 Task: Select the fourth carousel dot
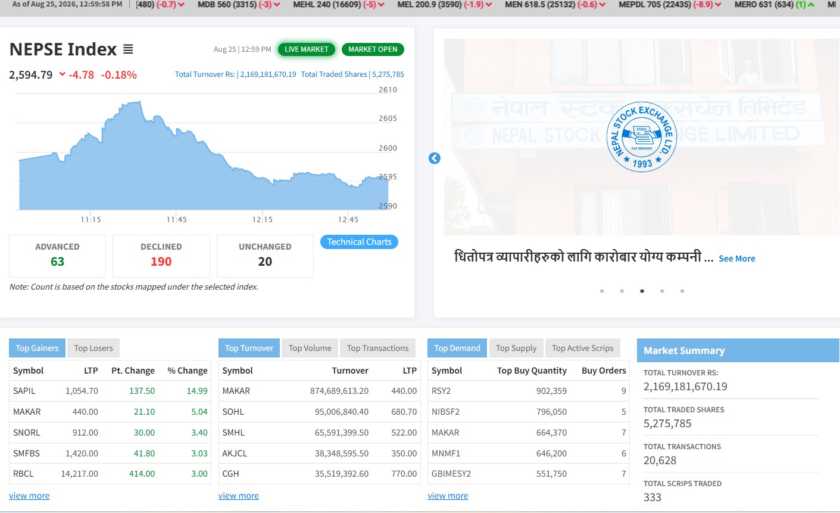662,291
